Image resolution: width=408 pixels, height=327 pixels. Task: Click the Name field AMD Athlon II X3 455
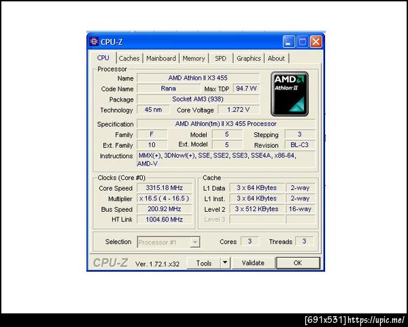(198, 78)
